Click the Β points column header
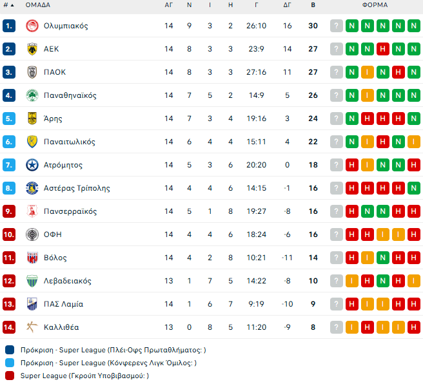This screenshot has width=423, height=382. point(313,5)
